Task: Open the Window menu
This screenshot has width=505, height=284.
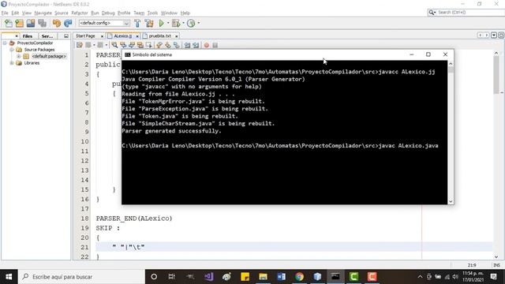Action: point(169,13)
